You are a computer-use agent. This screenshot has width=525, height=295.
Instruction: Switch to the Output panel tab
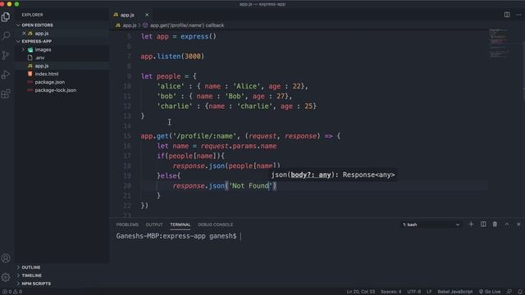tap(154, 225)
